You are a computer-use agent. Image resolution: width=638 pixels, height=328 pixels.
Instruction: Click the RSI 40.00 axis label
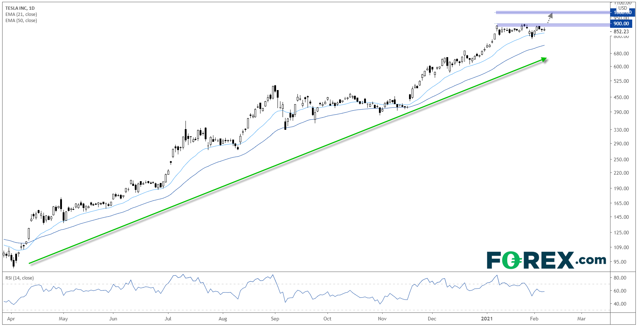pos(620,304)
